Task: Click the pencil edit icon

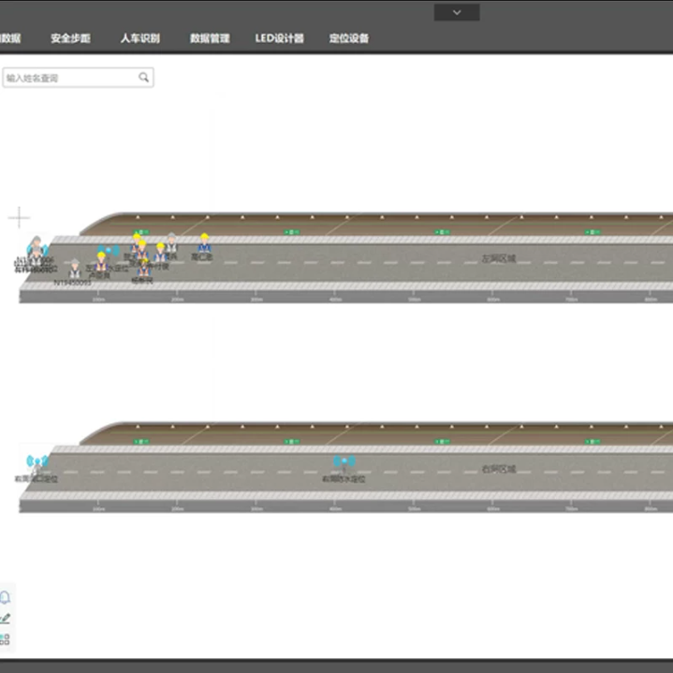Action: (6, 618)
